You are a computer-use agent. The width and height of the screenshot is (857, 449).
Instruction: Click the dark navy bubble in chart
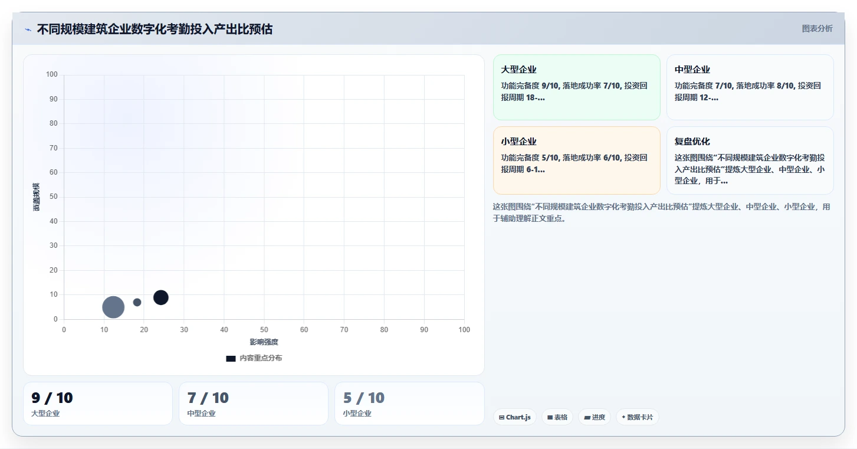tap(161, 297)
